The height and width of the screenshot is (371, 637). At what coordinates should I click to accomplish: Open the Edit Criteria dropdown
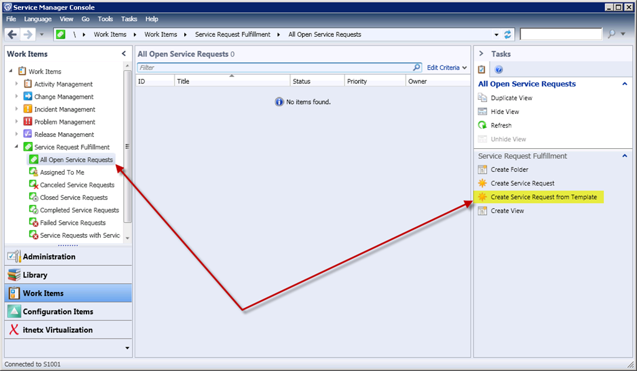[447, 67]
